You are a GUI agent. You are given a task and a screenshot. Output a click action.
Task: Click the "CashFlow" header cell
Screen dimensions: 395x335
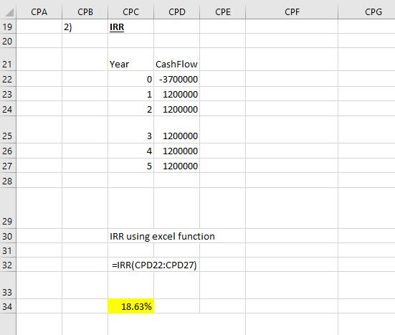click(x=176, y=60)
